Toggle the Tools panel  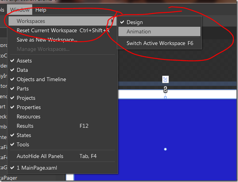point(62,145)
